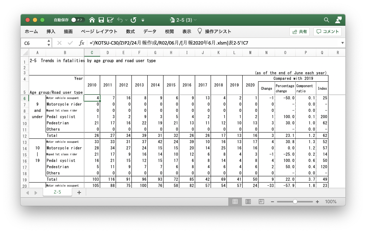Expand the formula bar with its arrow
The image size is (366, 233).
(342, 43)
